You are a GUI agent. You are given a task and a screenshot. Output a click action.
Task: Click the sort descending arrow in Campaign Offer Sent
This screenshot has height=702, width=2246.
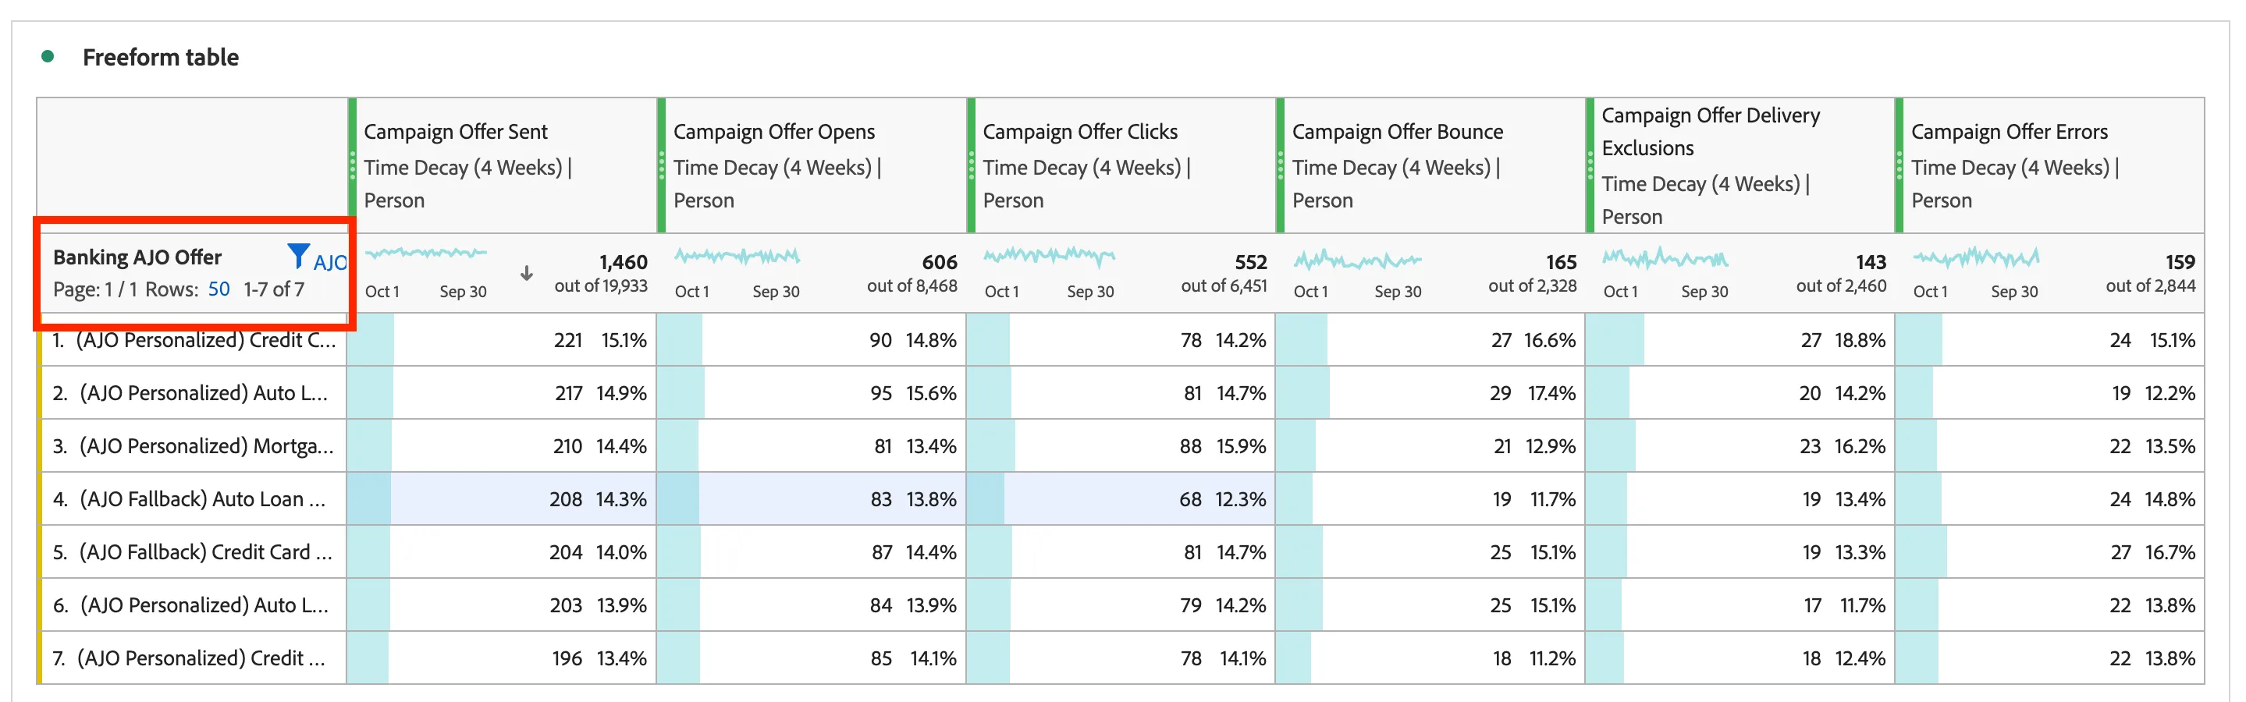(527, 274)
